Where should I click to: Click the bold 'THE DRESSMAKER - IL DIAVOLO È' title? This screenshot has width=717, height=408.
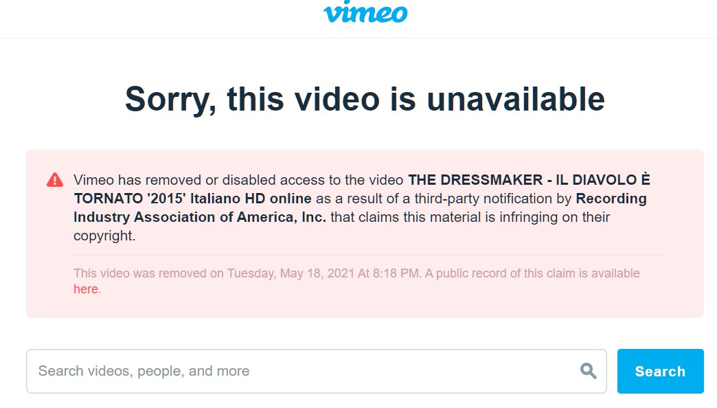point(529,180)
